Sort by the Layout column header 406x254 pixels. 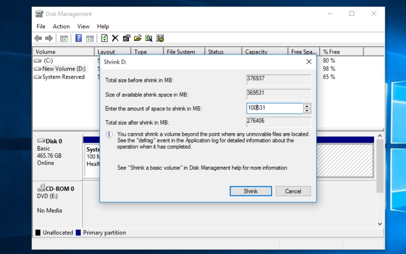(113, 52)
